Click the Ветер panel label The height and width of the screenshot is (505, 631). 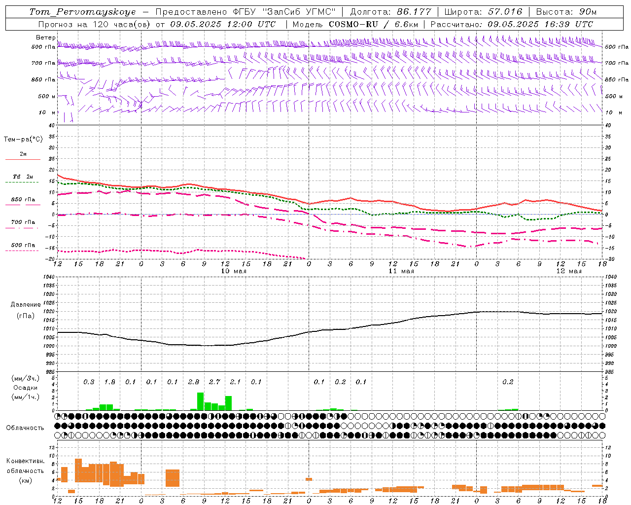coord(46,37)
